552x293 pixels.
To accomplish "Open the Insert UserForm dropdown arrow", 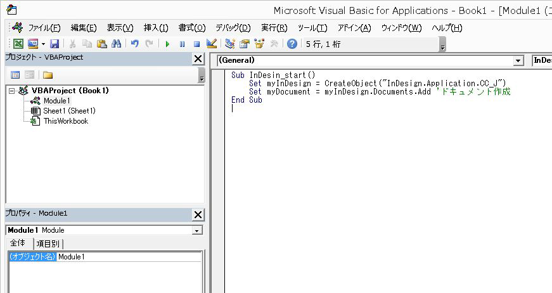I will [43, 44].
